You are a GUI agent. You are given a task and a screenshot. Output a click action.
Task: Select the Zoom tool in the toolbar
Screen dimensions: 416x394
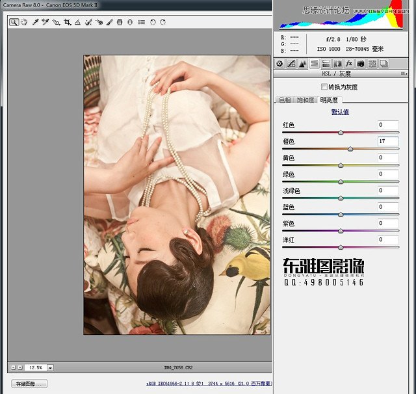14,22
